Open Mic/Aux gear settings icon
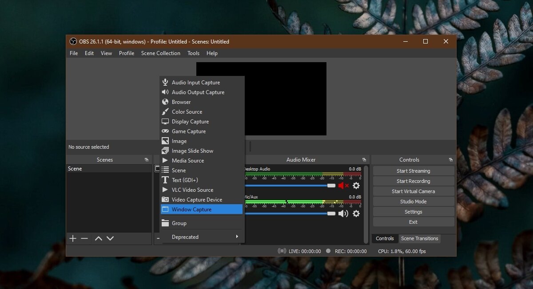533x289 pixels. tap(356, 214)
